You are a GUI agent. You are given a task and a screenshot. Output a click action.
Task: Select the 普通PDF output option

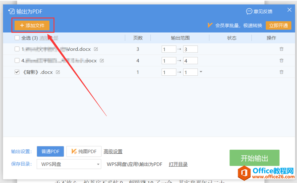[x=50, y=151]
